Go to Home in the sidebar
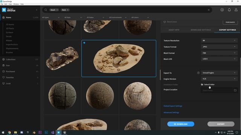The image size is (241, 135). pyautogui.click(x=20, y=18)
